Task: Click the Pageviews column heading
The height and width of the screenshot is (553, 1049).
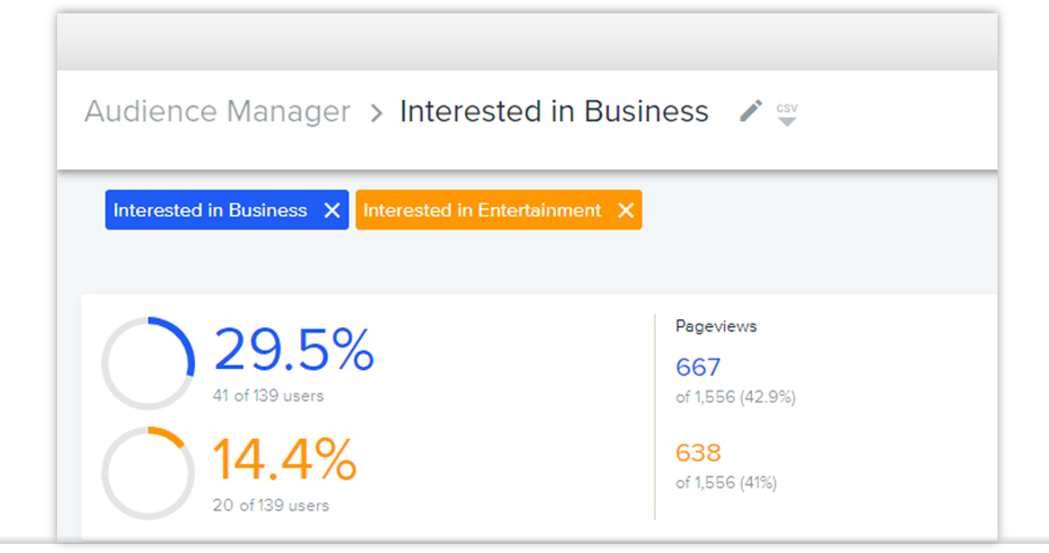Action: pos(716,326)
